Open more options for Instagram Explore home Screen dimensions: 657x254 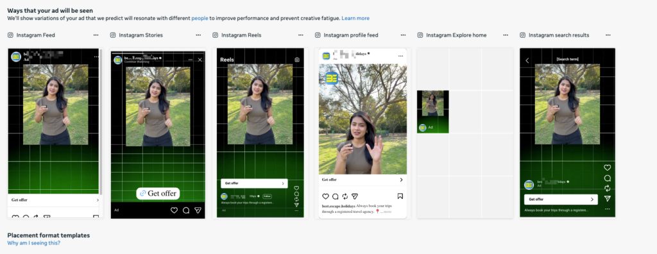506,35
